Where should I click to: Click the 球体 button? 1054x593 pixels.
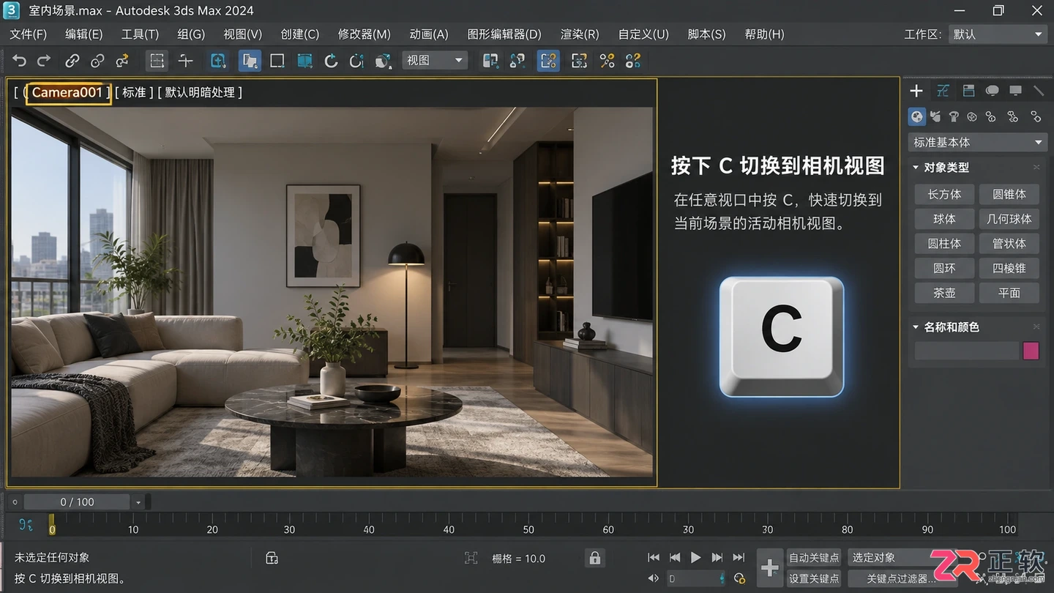click(x=944, y=219)
